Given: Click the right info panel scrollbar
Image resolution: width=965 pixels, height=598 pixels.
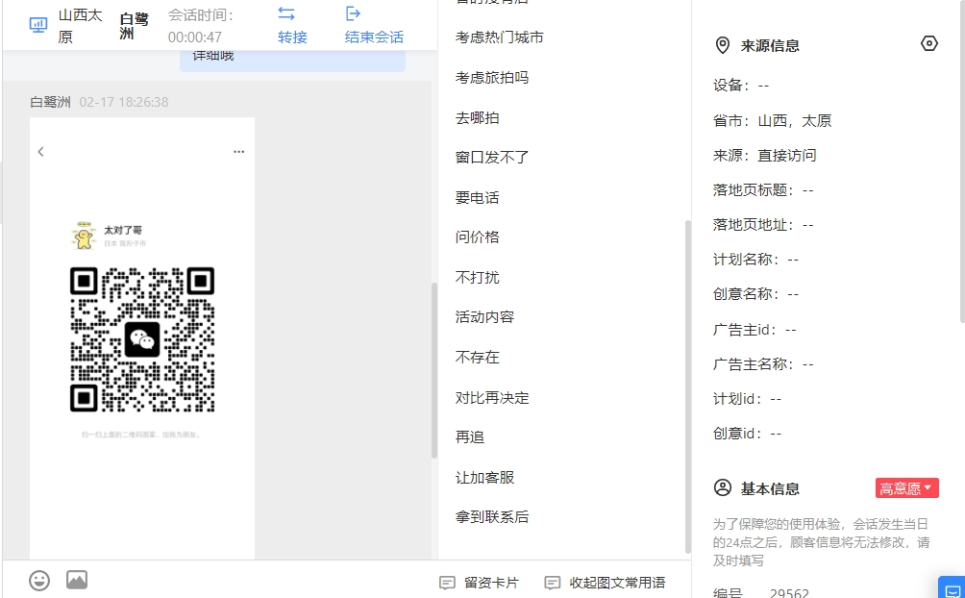Looking at the screenshot, I should (962, 162).
